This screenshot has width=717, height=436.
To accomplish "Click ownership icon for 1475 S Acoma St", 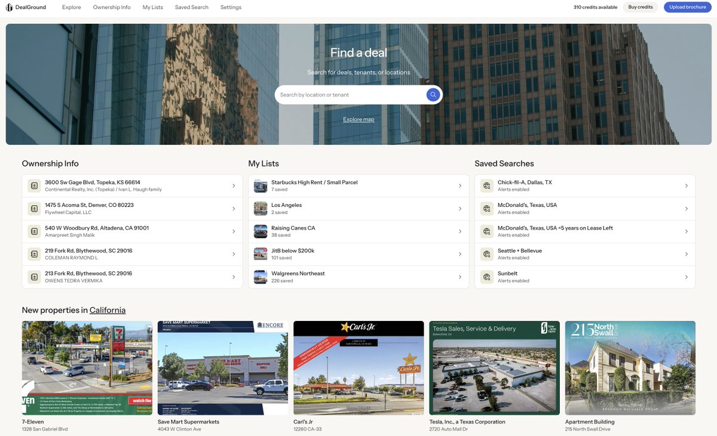I will [x=34, y=209].
